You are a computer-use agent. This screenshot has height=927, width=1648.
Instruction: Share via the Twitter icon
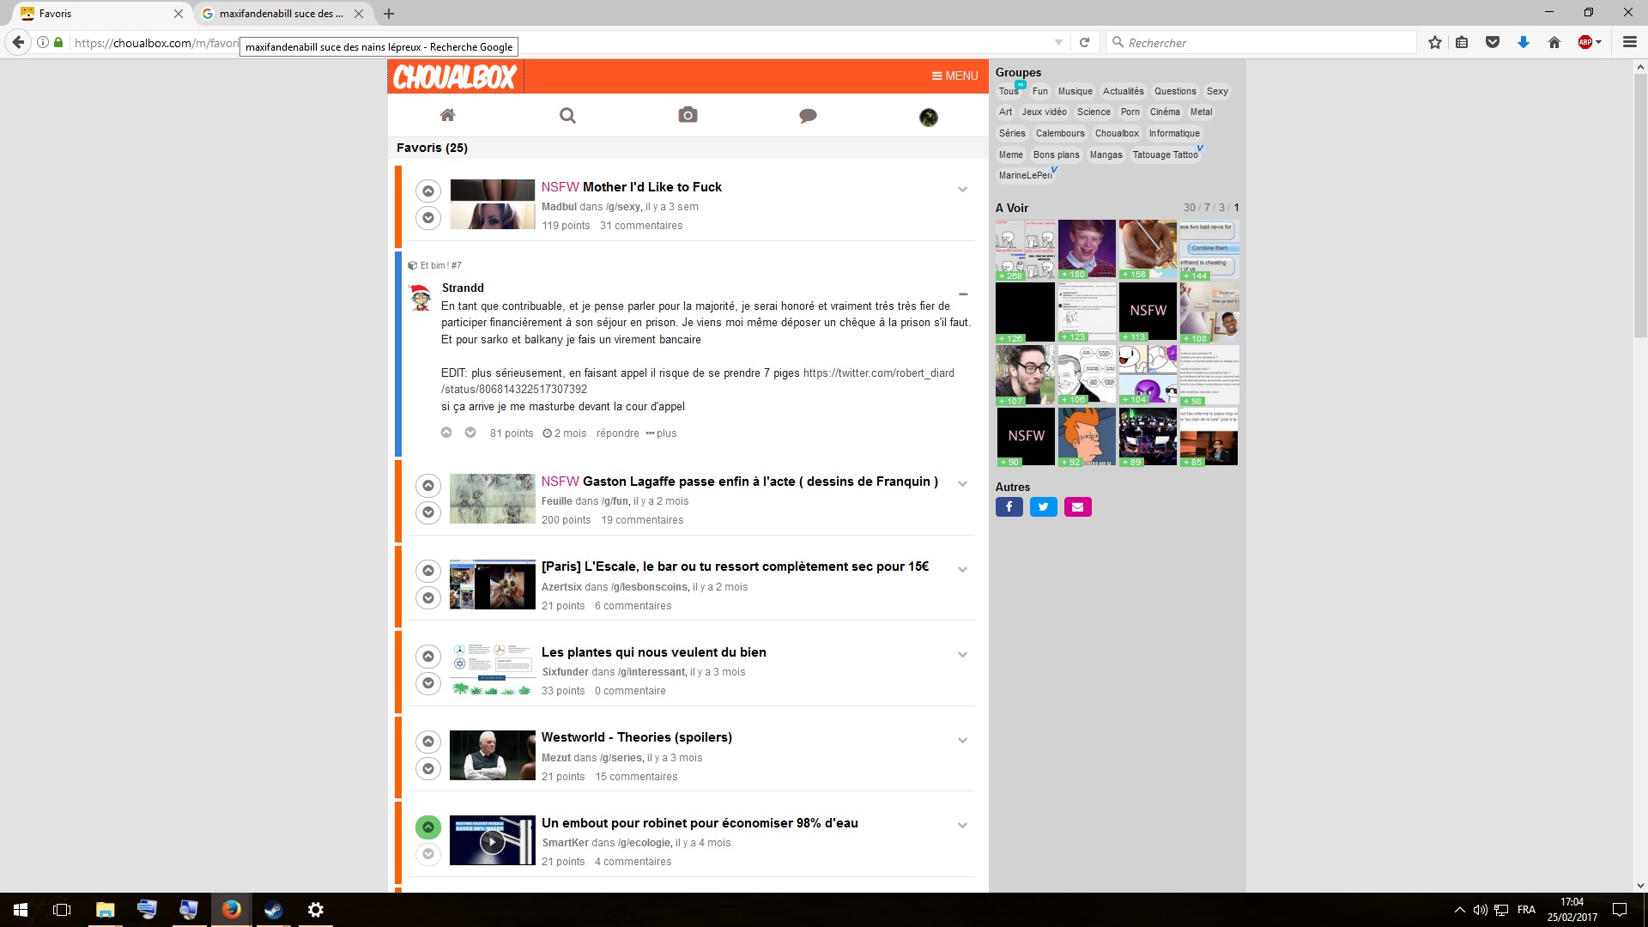pos(1044,507)
